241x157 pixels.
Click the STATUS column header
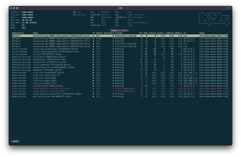pos(119,33)
